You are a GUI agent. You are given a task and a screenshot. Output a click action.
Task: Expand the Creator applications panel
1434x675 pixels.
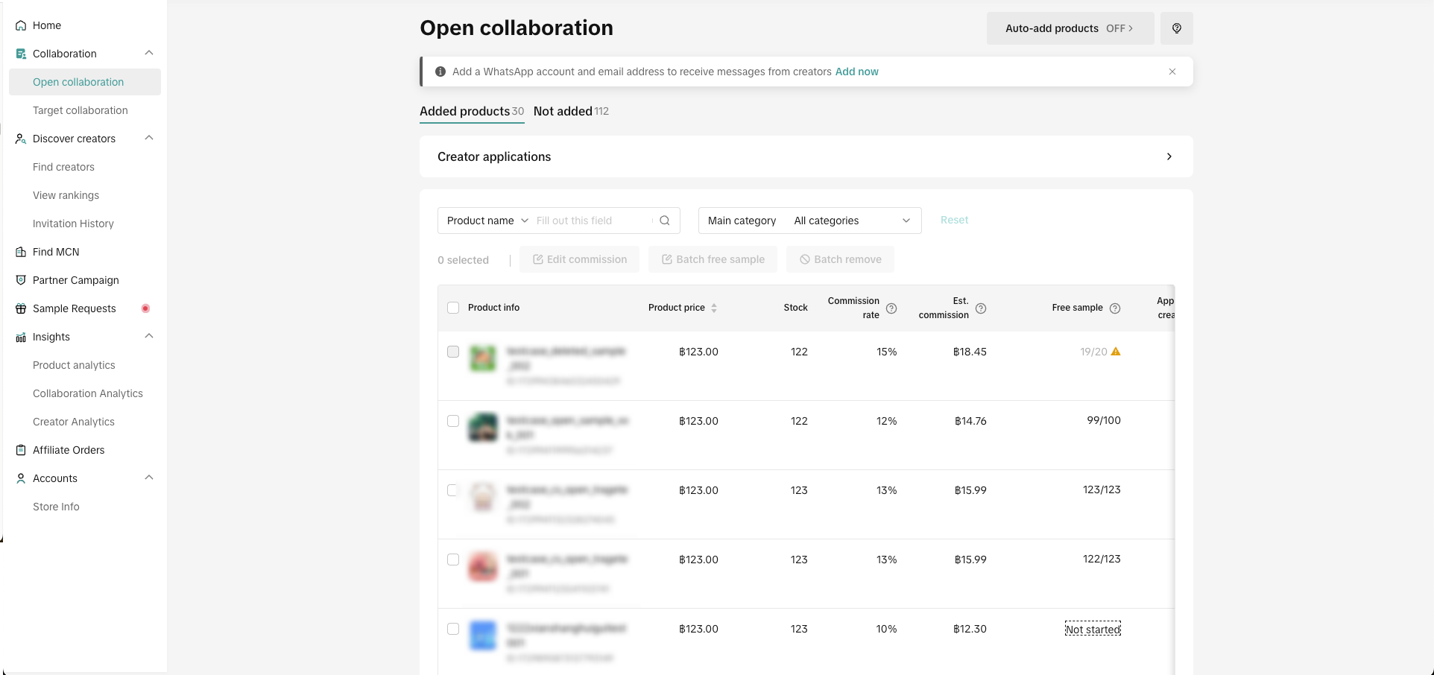click(x=1169, y=156)
